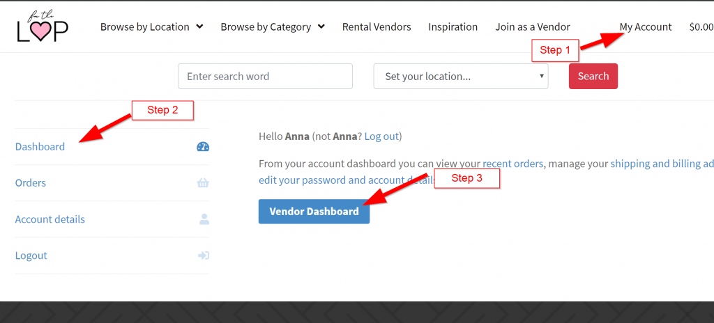The width and height of the screenshot is (714, 323).
Task: Select Orders in the sidebar
Action: [31, 183]
